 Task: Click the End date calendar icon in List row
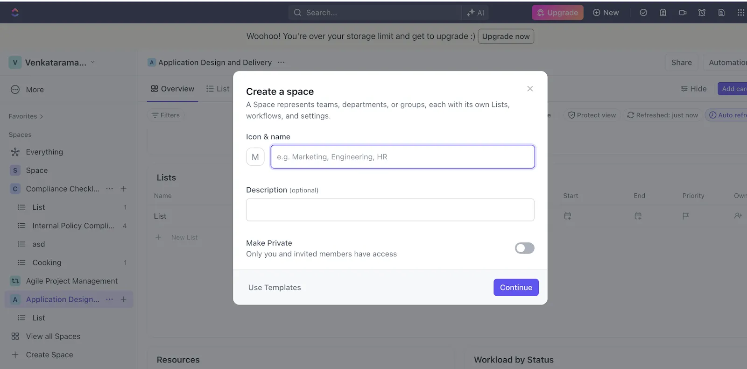coord(638,216)
